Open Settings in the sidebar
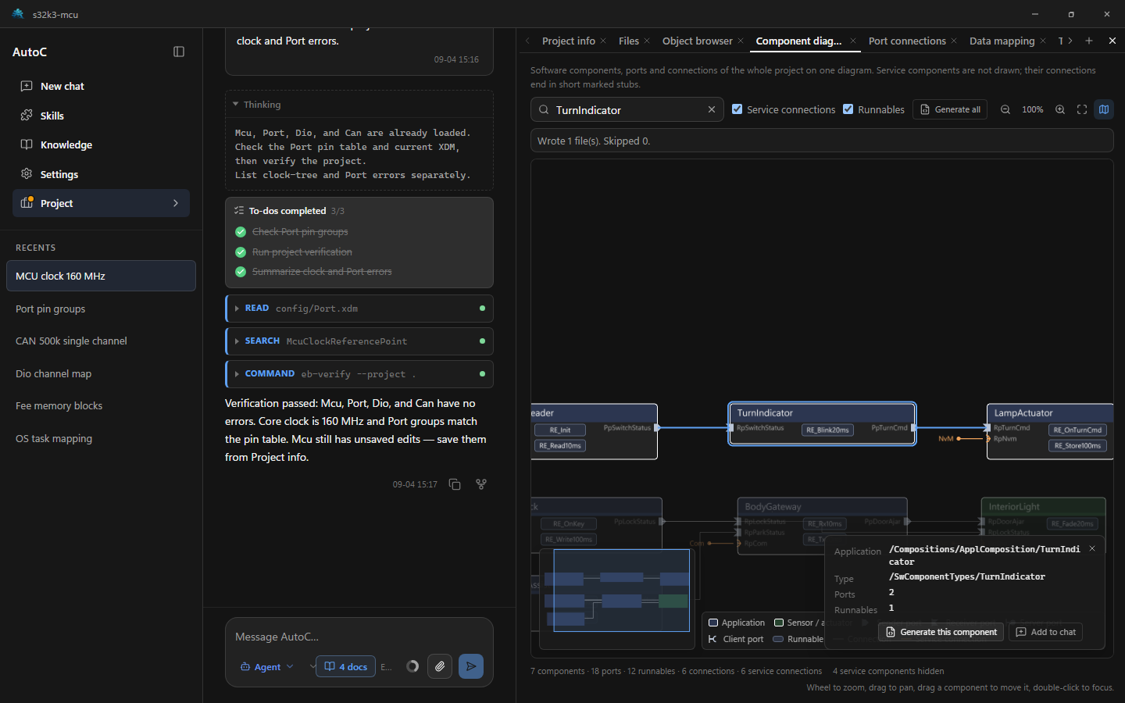The image size is (1125, 703). pos(102,174)
